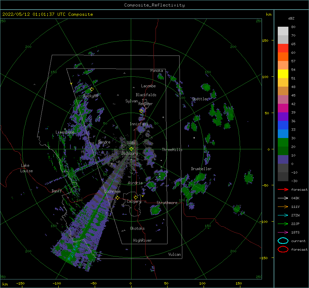Viewport: 309px width, 288px height.
Task: Click the Ponoka city label
Action: click(157, 71)
